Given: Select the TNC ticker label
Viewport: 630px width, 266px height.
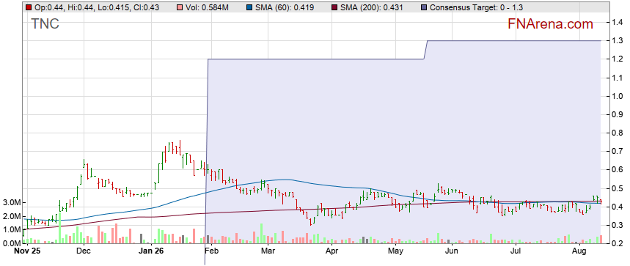Looking at the screenshot, I should point(45,23).
